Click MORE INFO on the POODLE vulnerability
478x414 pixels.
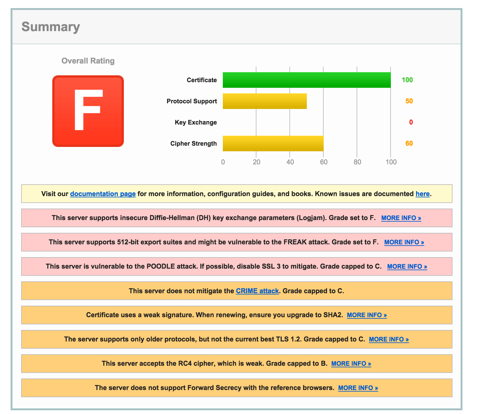tap(407, 266)
